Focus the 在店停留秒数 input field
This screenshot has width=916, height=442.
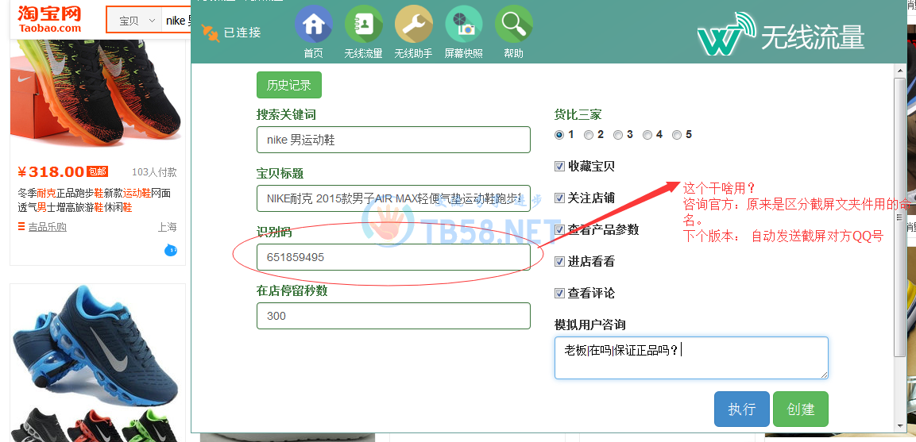(393, 316)
